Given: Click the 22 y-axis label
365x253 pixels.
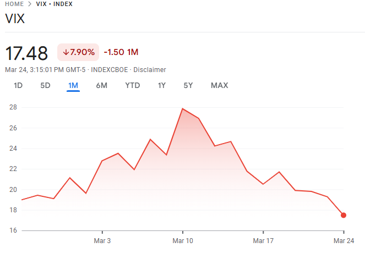Looking at the screenshot, I should (13, 169).
